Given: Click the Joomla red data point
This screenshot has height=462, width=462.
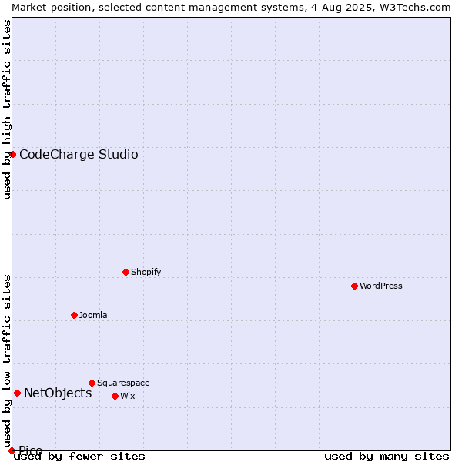Looking at the screenshot, I should [x=74, y=316].
